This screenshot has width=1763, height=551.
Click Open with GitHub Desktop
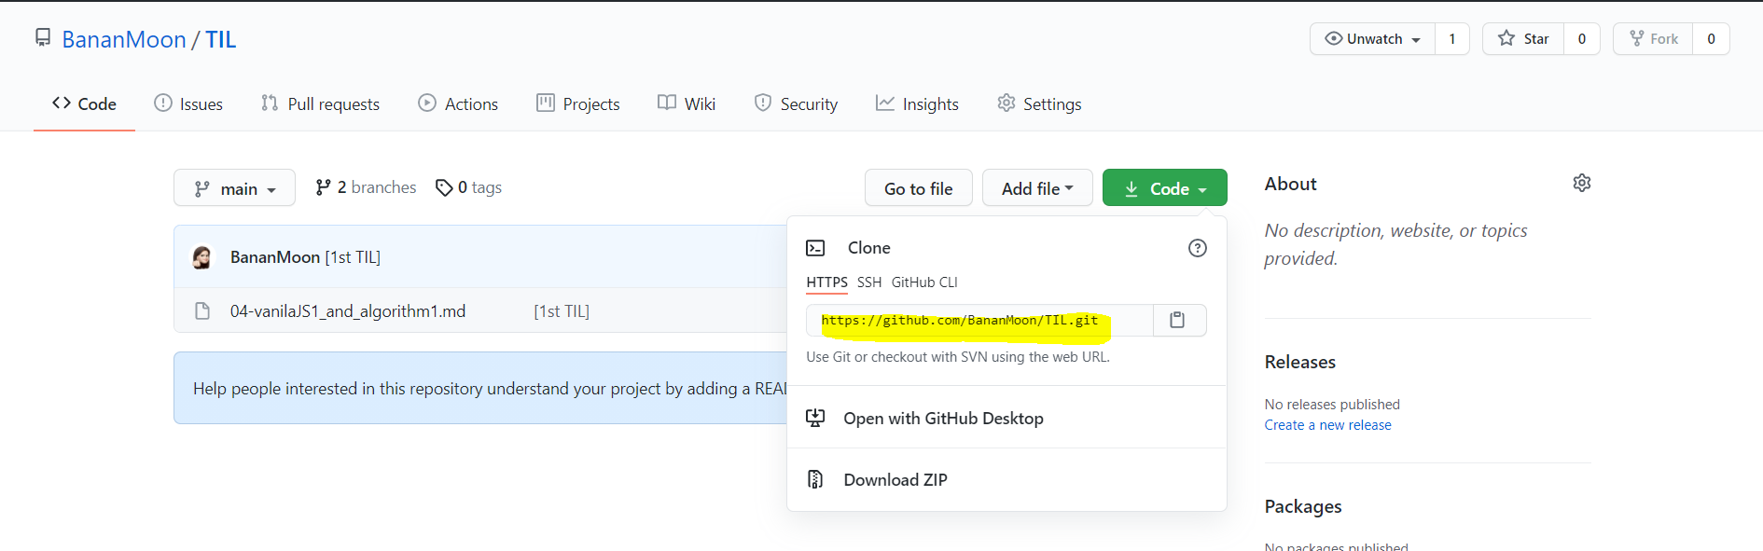coord(1006,418)
